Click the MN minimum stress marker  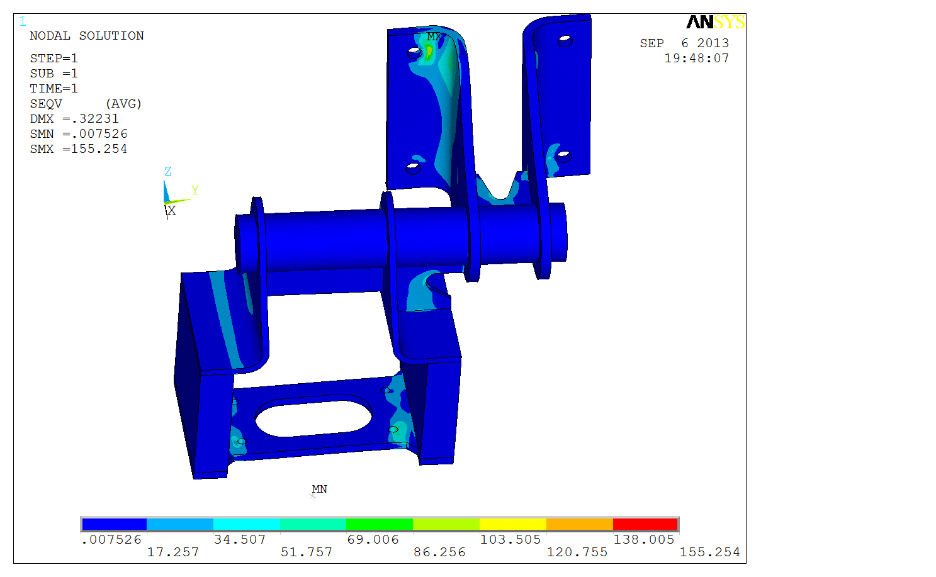click(x=319, y=490)
